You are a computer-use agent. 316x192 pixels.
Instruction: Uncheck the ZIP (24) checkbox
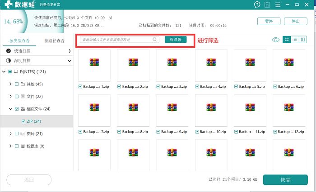(23, 121)
